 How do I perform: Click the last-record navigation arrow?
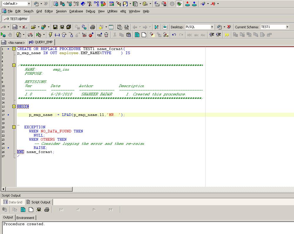[111, 210]
